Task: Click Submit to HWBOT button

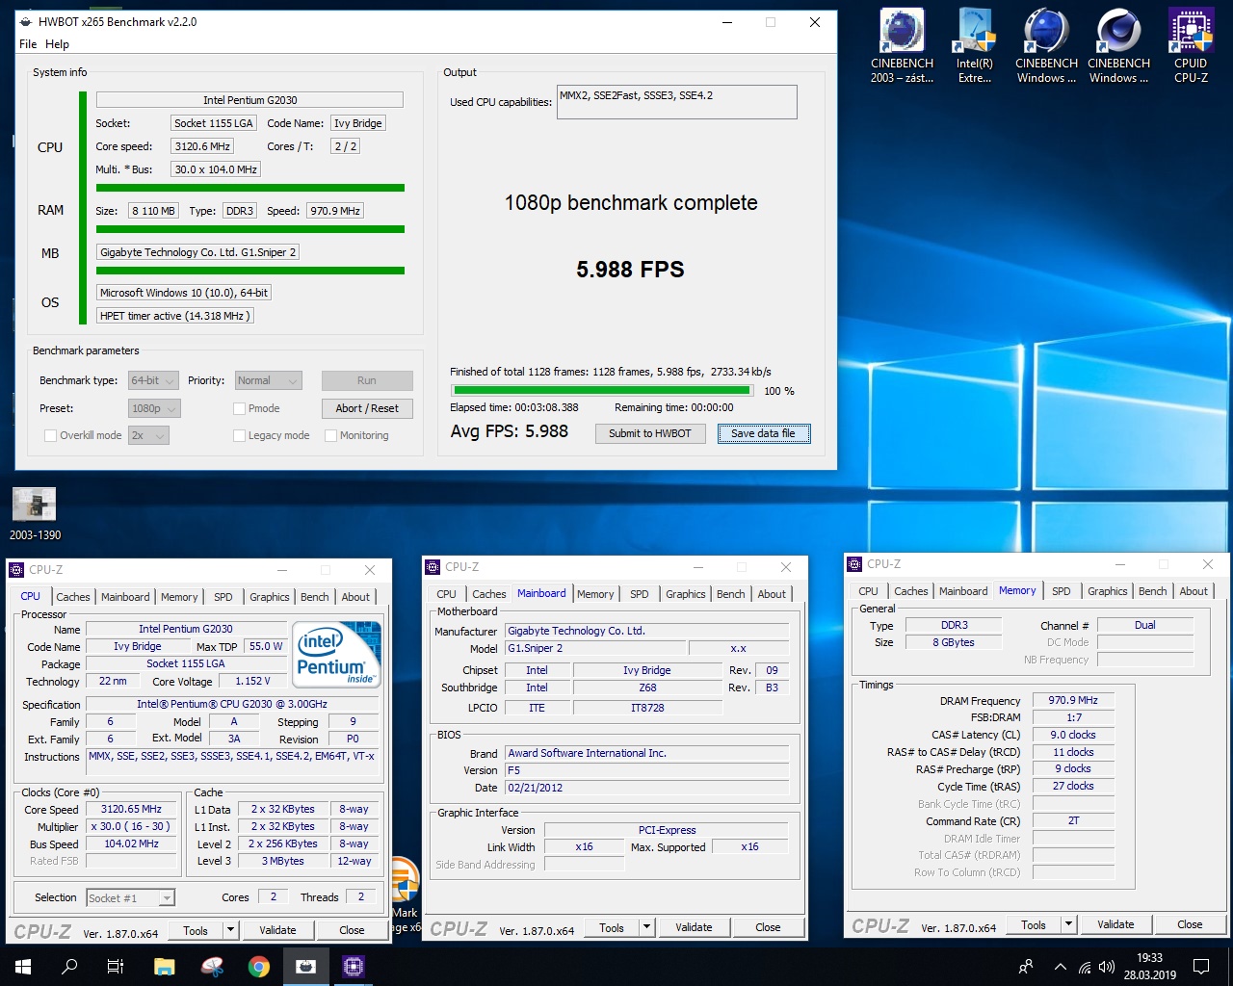Action: pos(650,434)
